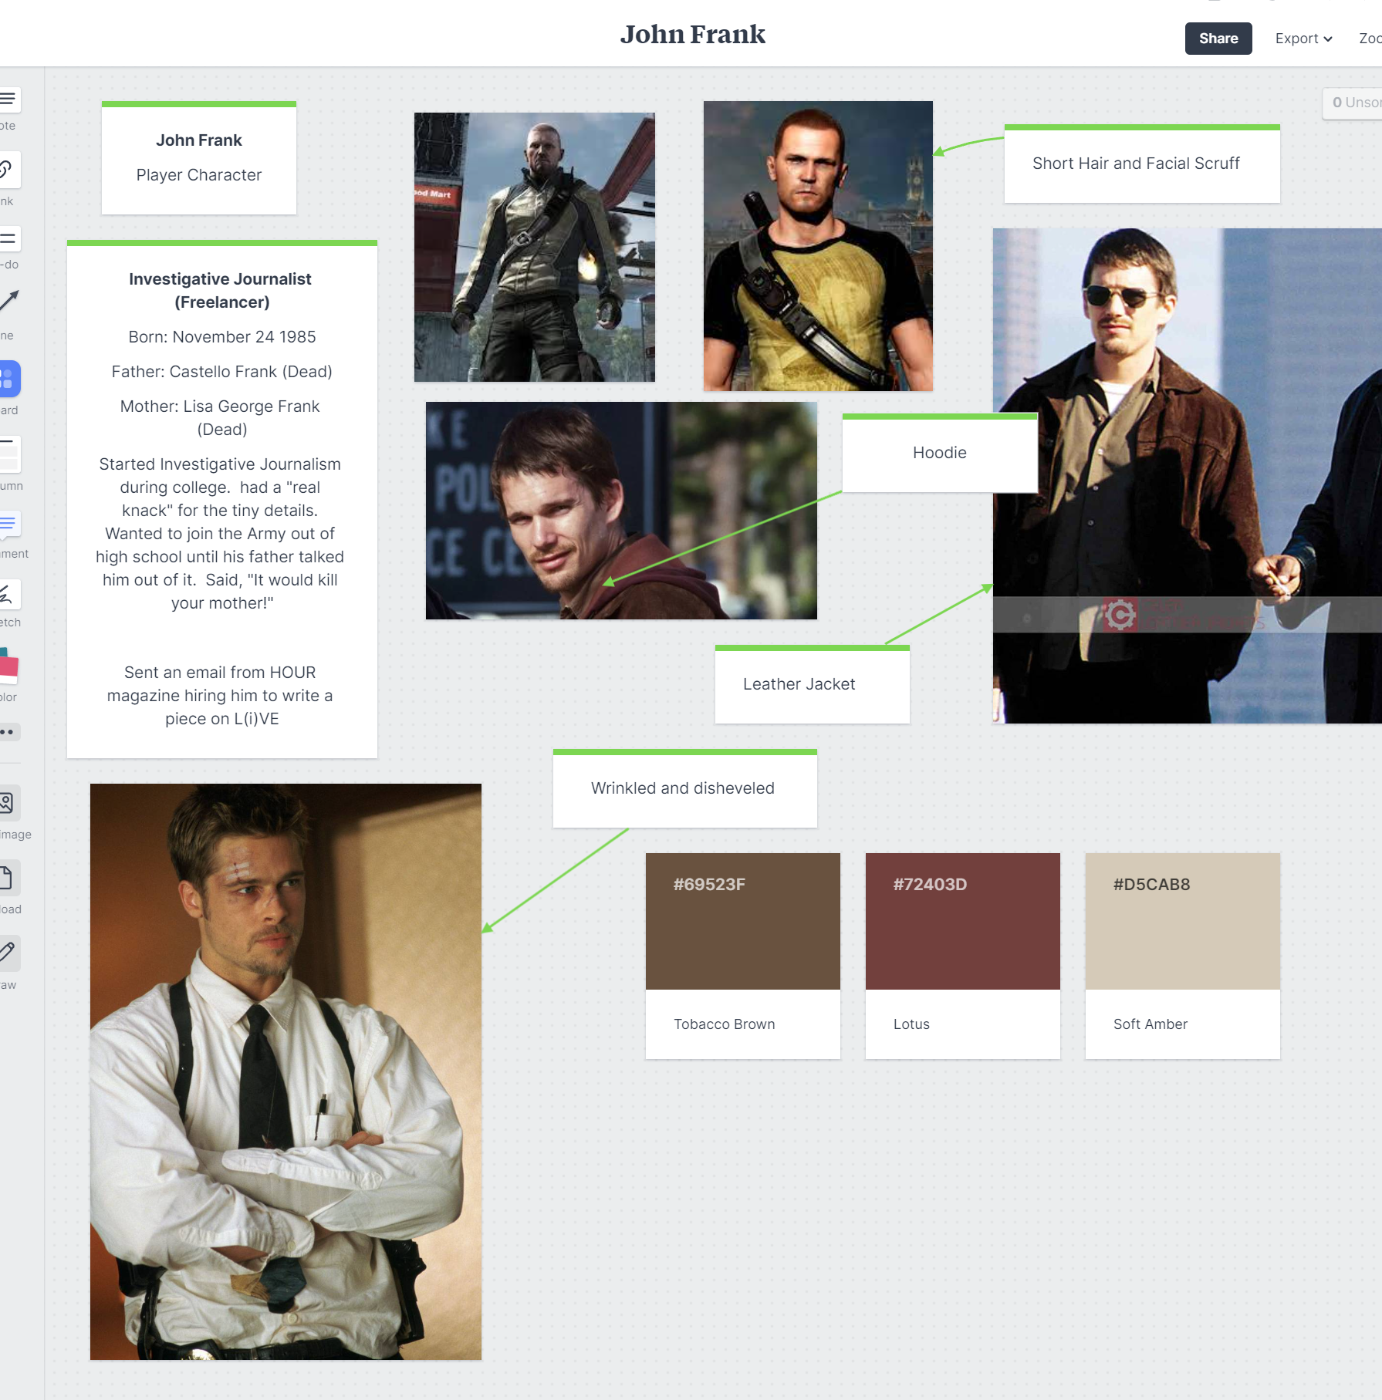This screenshot has height=1400, width=1382.
Task: Click the blue Board tool icon
Action: click(9, 379)
